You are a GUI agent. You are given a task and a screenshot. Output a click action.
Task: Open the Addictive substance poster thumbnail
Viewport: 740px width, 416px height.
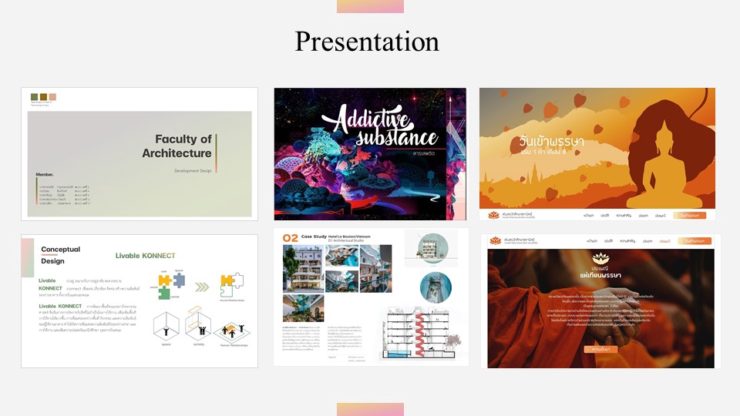(370, 154)
